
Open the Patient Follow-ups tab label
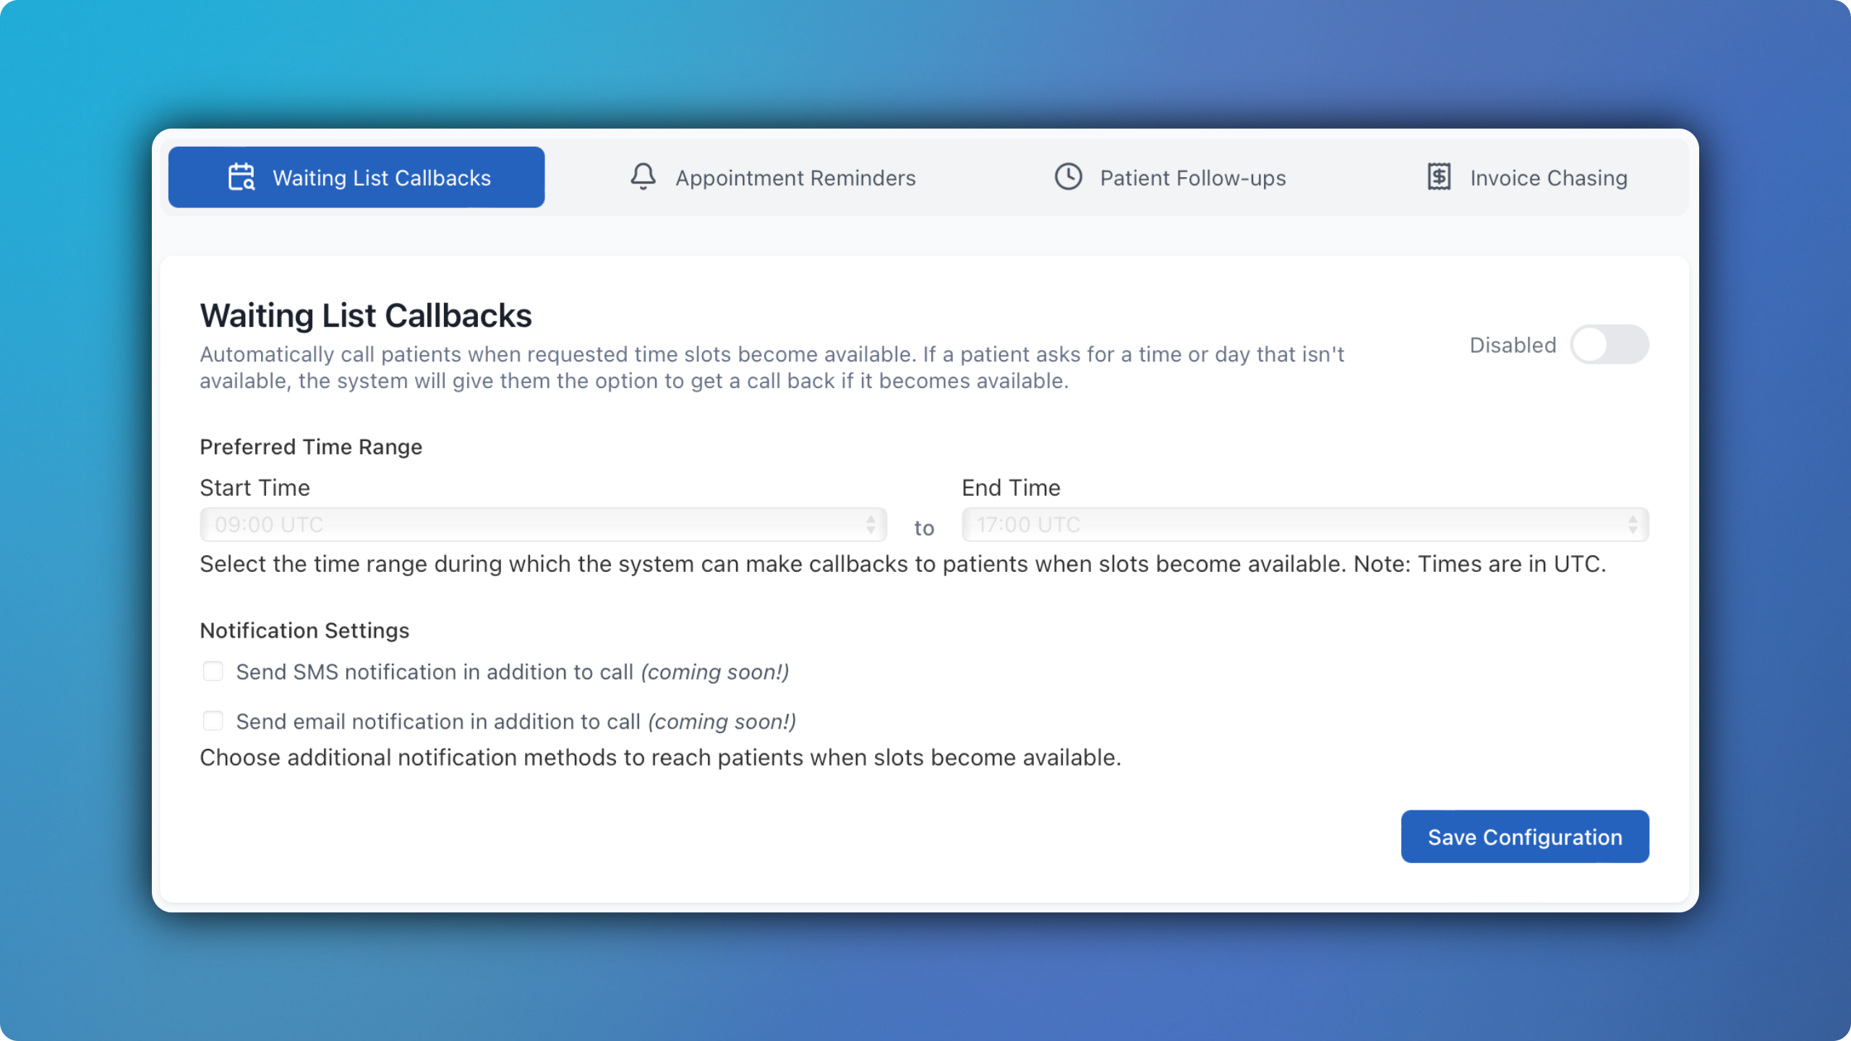1193,178
